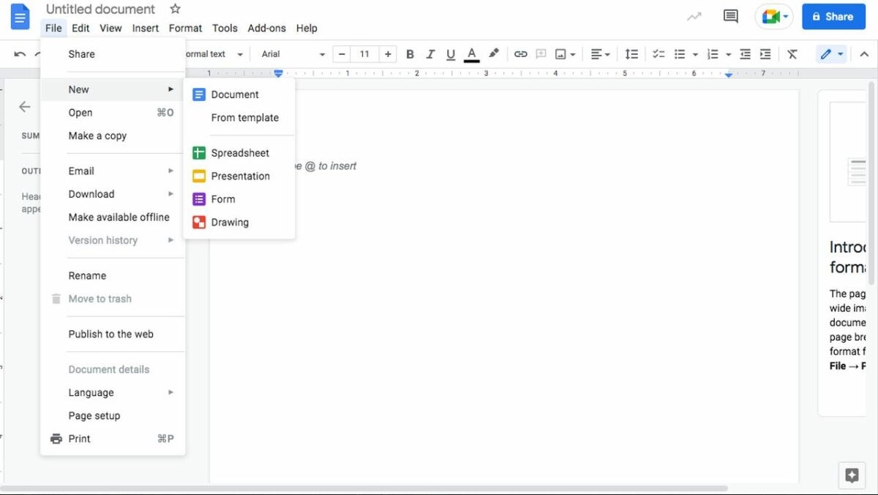Click left indent marker on ruler

coord(278,73)
